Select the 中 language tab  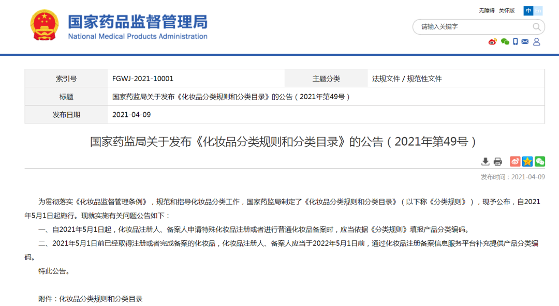[528, 10]
